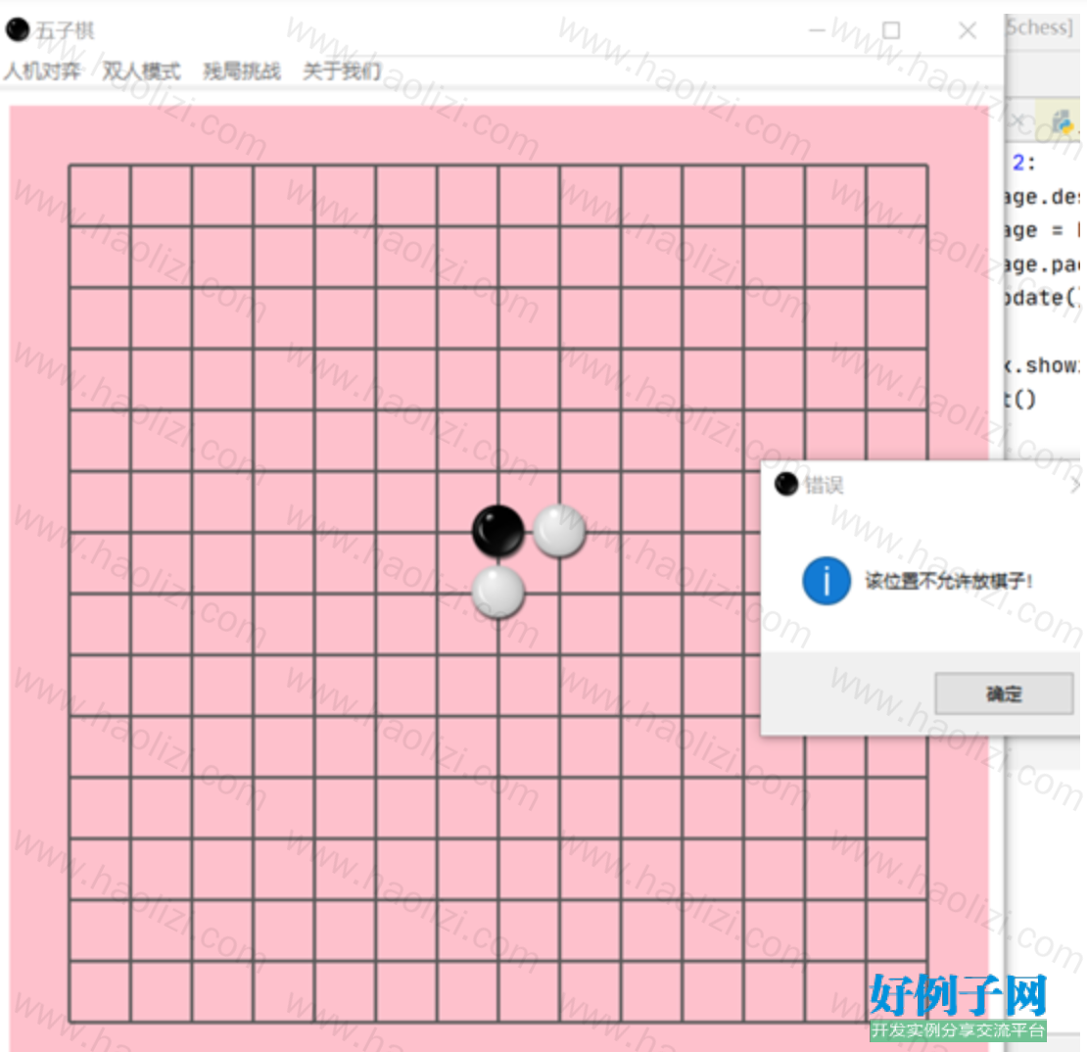Minimize the 五子棋 window
This screenshot has width=1087, height=1052.
[817, 29]
